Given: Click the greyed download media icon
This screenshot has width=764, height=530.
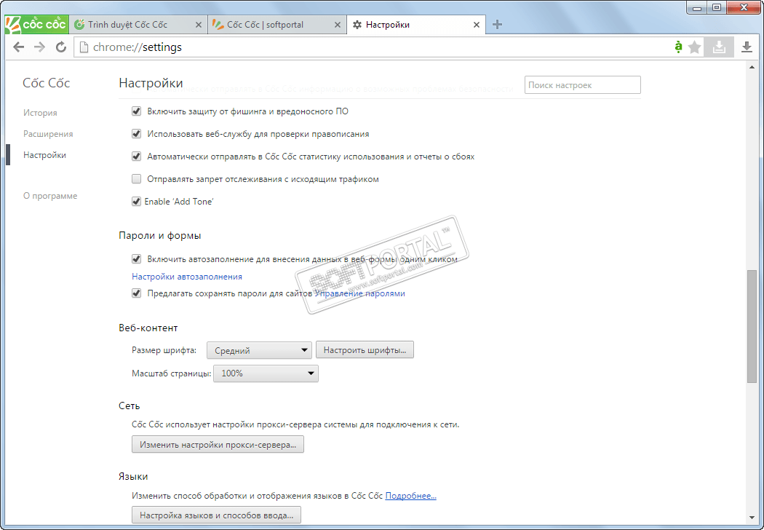Looking at the screenshot, I should (719, 47).
